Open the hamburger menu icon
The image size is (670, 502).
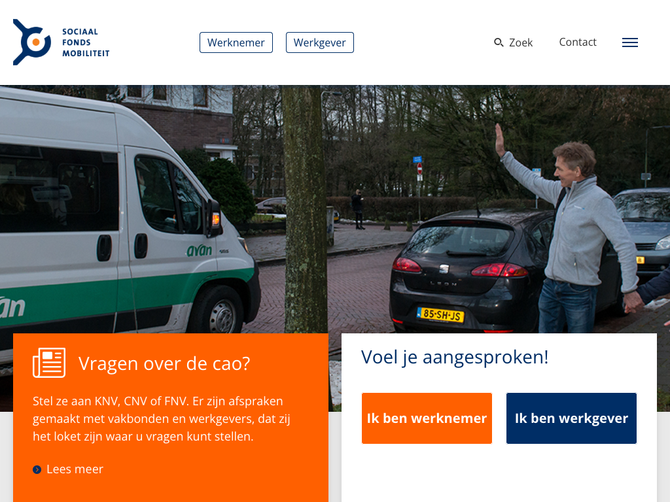point(630,42)
